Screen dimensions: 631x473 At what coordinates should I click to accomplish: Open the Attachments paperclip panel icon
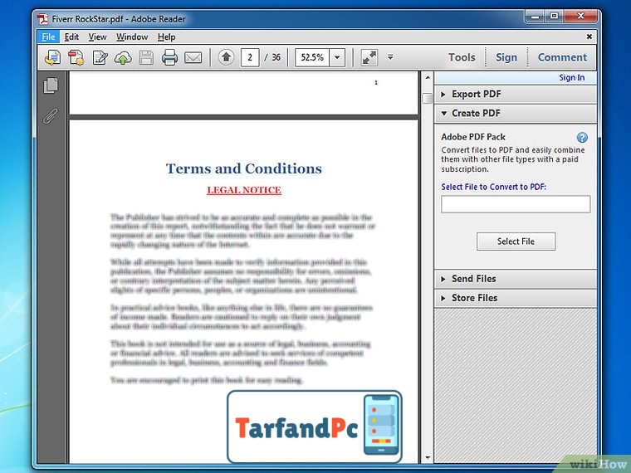(x=51, y=116)
